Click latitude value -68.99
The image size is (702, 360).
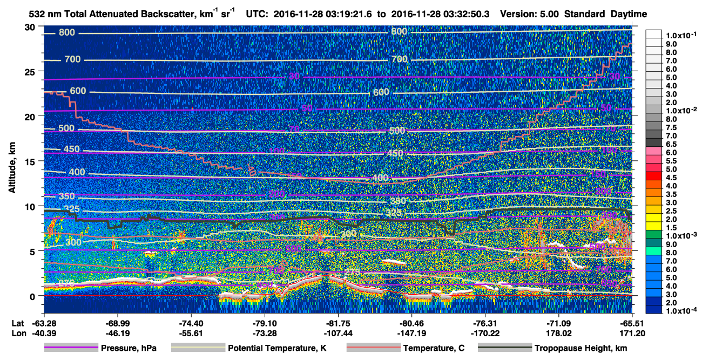[117, 324]
